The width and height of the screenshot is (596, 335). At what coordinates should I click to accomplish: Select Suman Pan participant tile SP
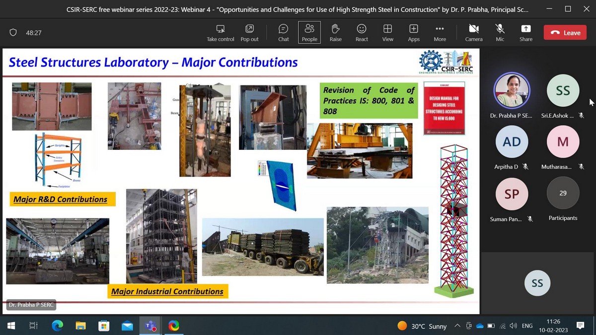coord(512,194)
